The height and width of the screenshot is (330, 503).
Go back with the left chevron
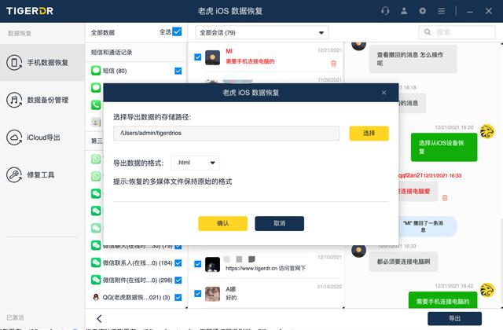(x=99, y=318)
